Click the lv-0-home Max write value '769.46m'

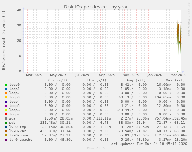[x=180, y=135]
